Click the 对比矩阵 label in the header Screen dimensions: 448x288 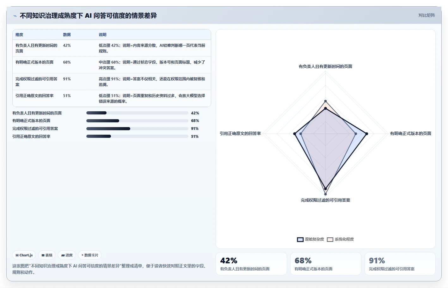click(x=427, y=15)
